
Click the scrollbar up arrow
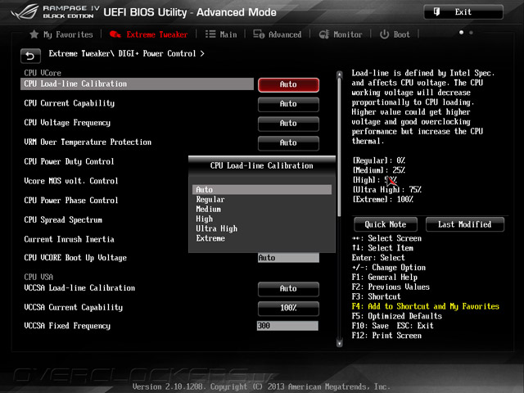pos(340,75)
